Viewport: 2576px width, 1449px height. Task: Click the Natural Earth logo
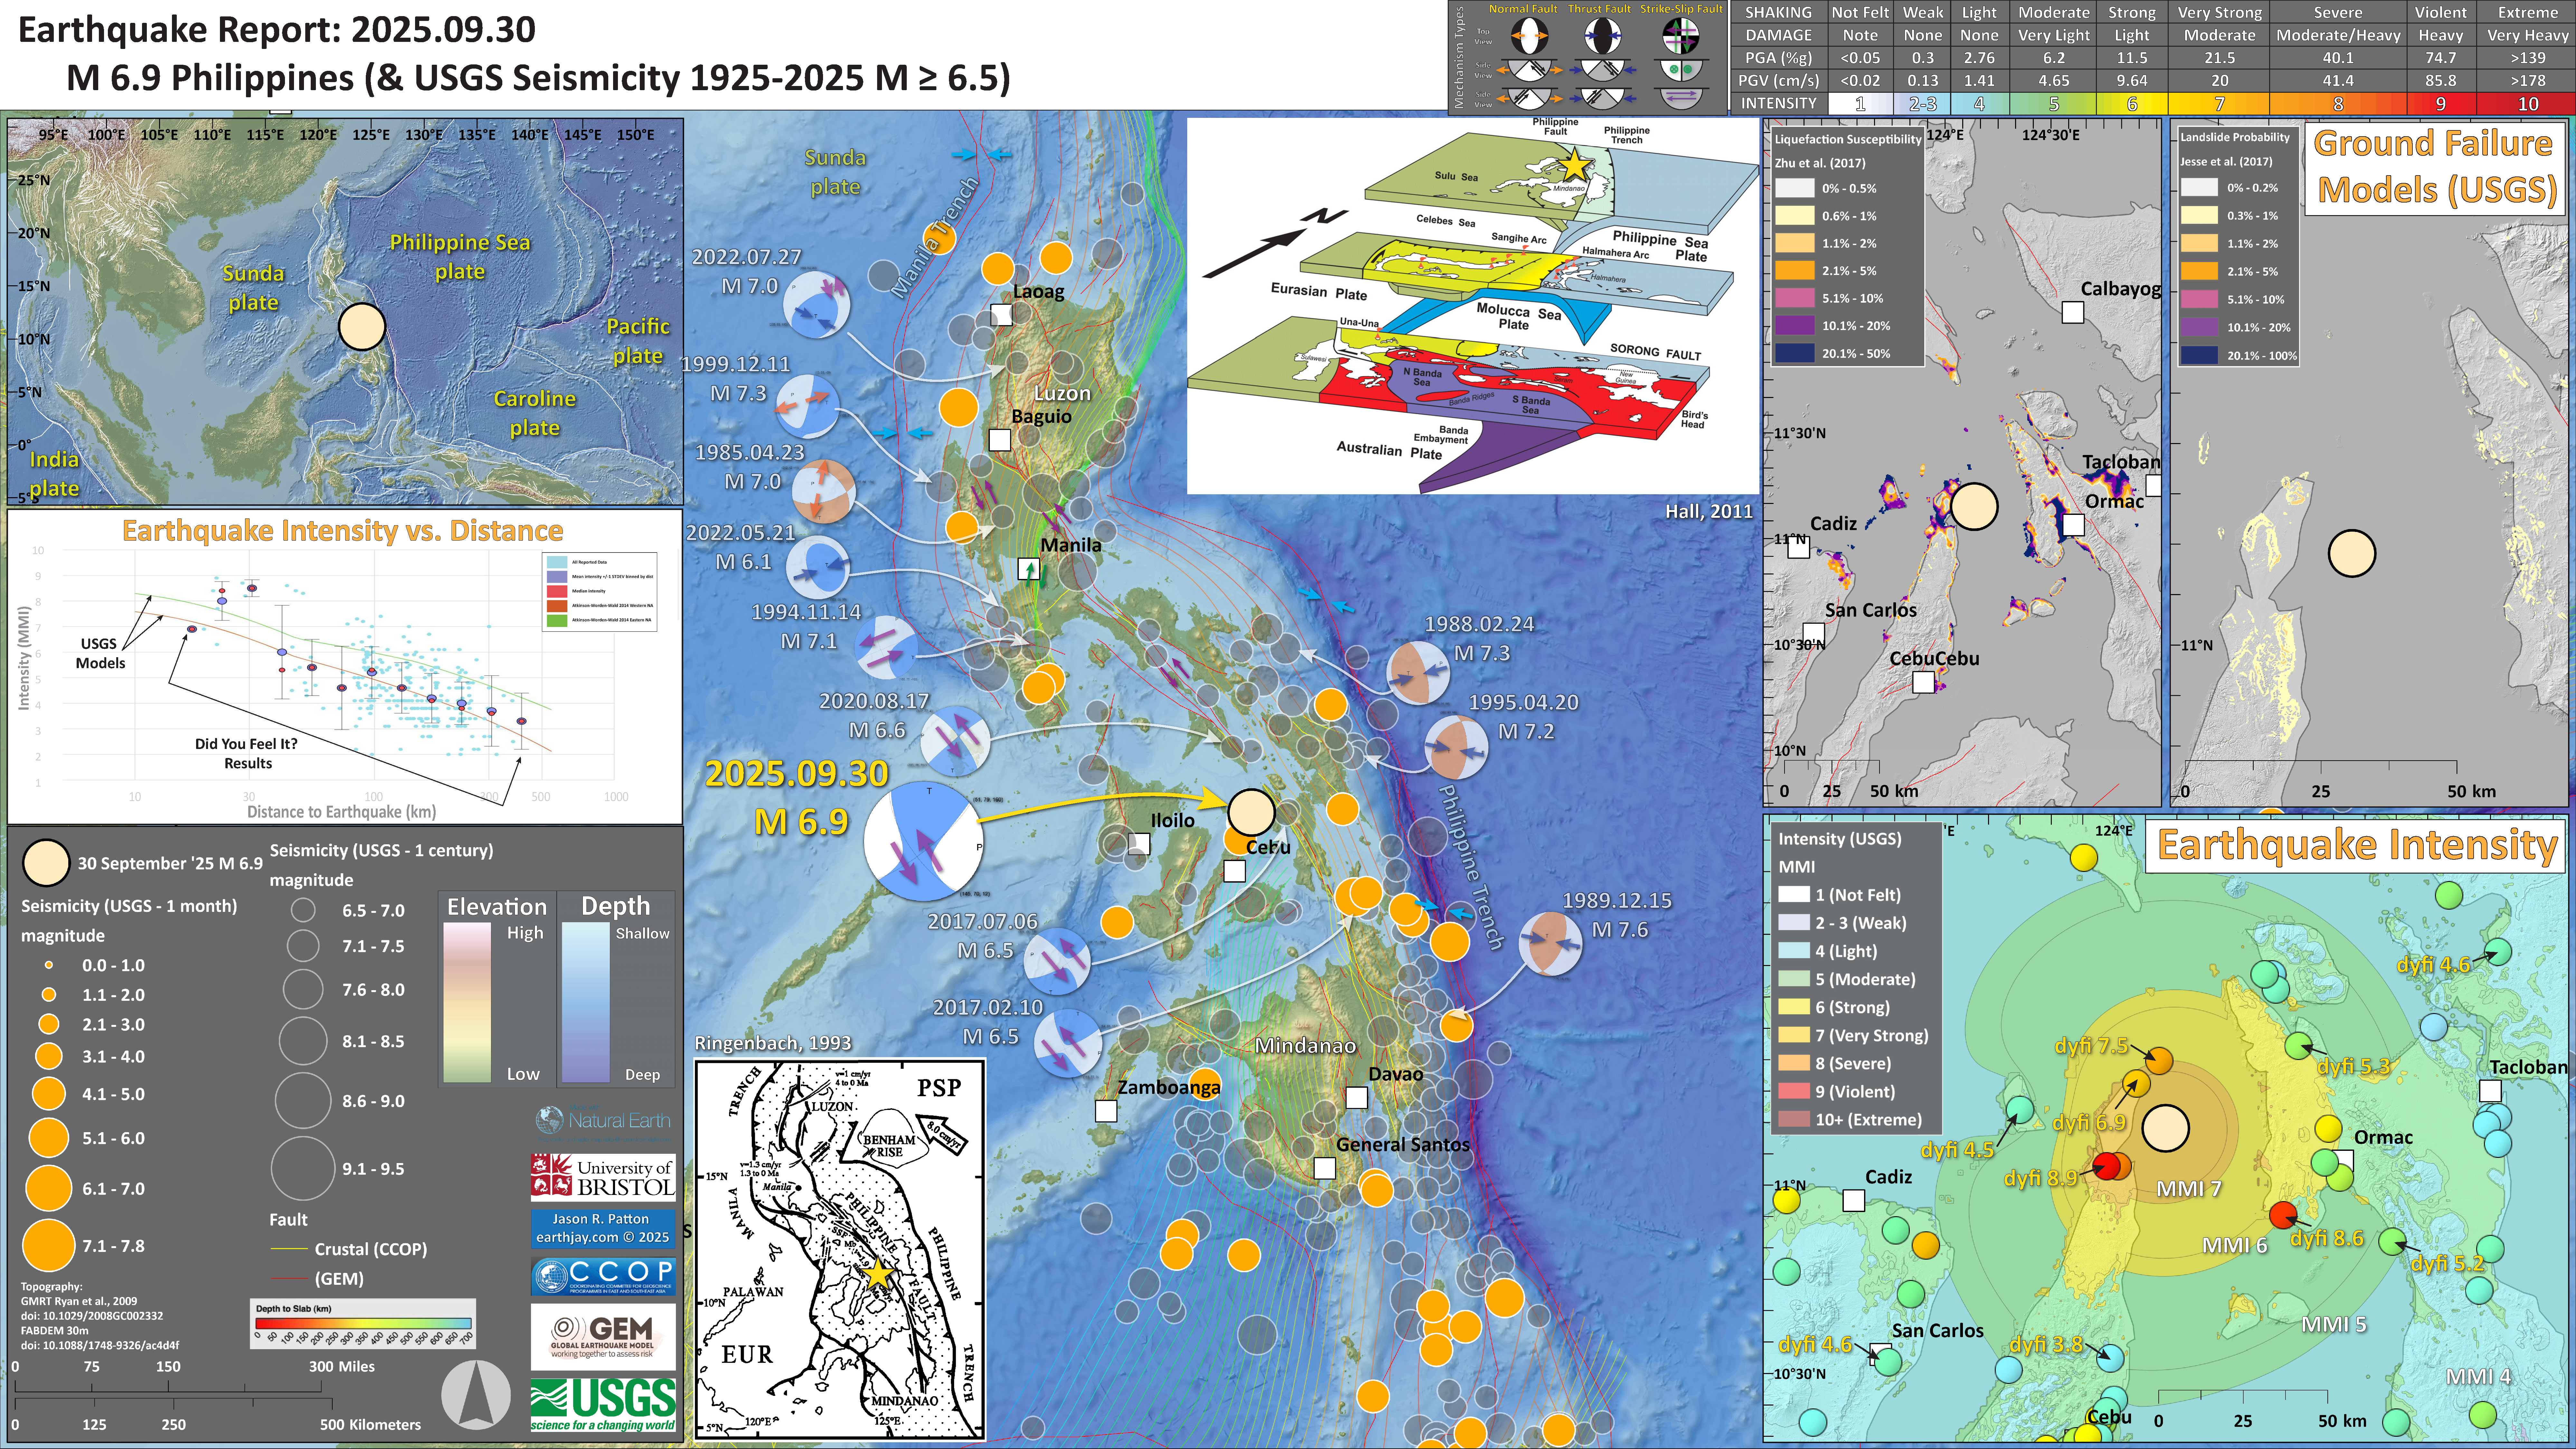pyautogui.click(x=603, y=1121)
